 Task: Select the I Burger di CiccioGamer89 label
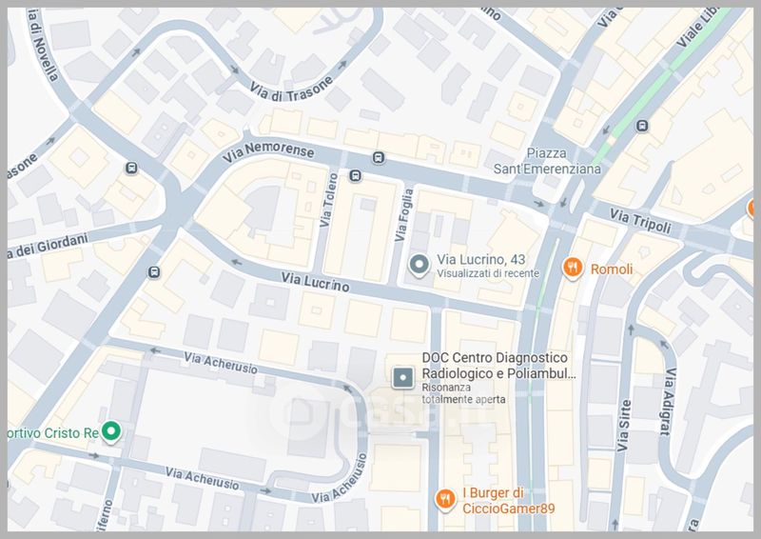pyautogui.click(x=508, y=501)
